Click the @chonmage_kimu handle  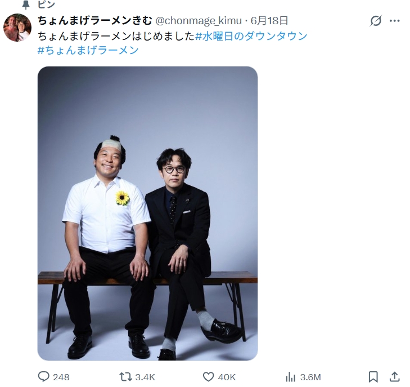[x=199, y=21]
